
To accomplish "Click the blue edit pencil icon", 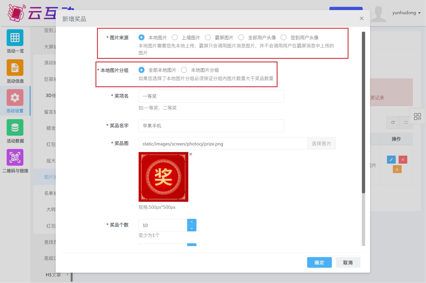I will [x=391, y=160].
